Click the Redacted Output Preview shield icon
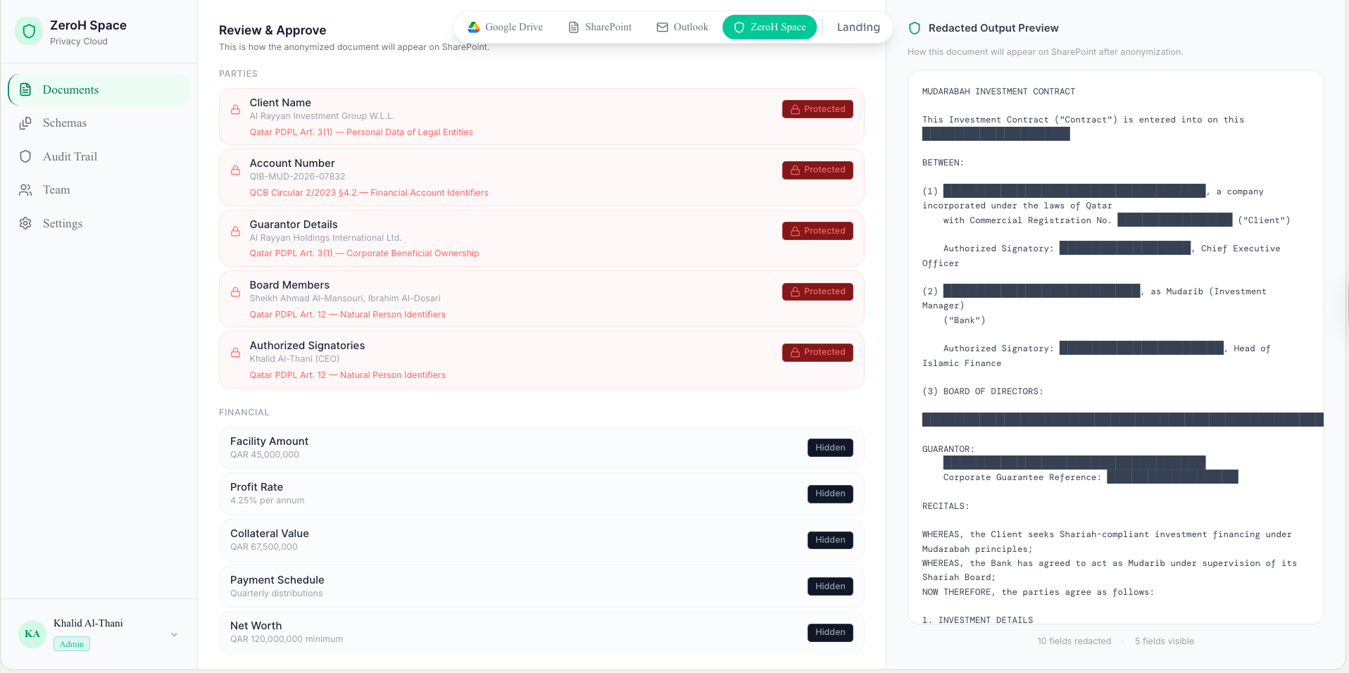Screen dimensions: 1349x673 tap(915, 28)
